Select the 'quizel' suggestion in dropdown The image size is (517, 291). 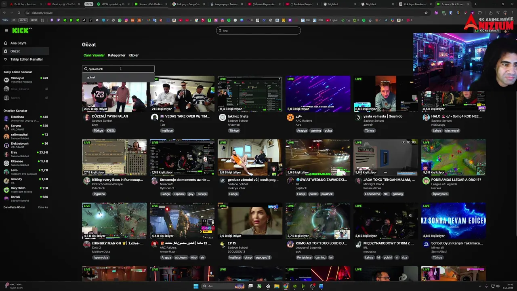tap(118, 77)
